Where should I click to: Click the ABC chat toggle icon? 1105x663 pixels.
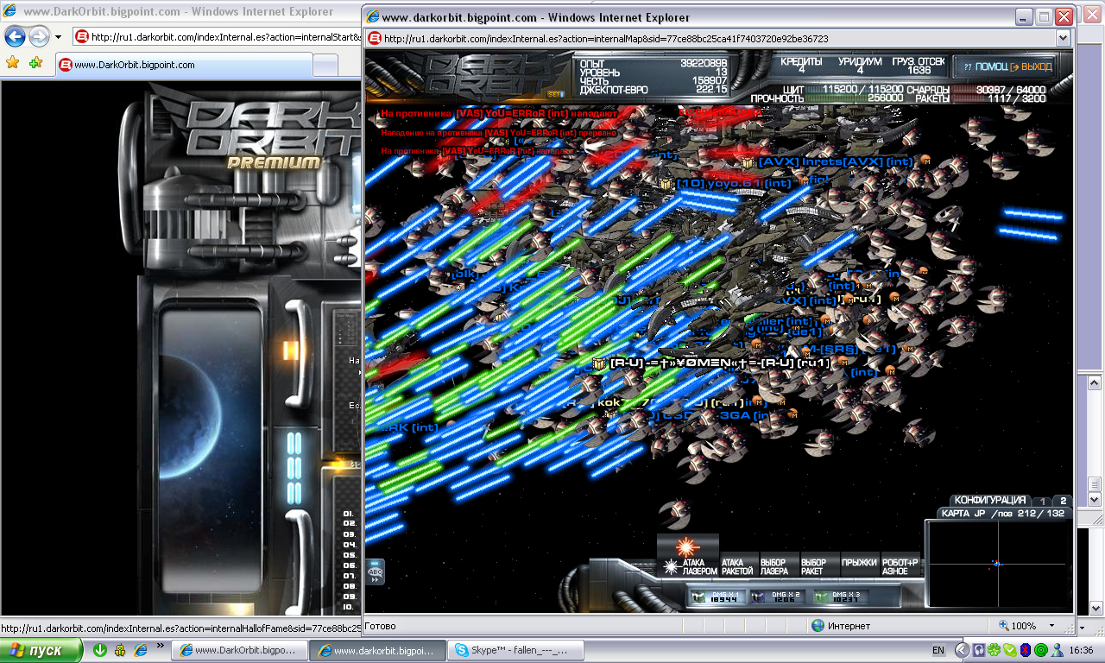(x=376, y=571)
